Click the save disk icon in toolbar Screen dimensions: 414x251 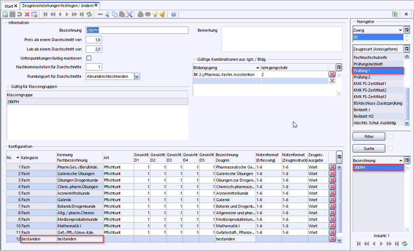point(12,14)
